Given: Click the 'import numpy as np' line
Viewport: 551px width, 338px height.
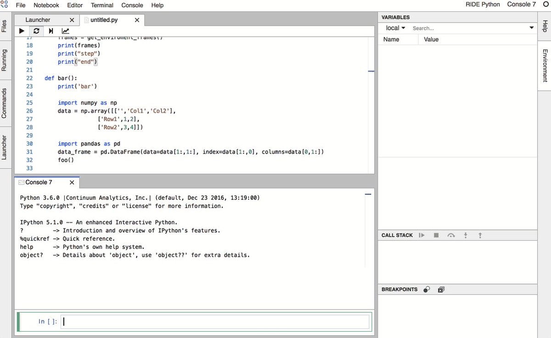Looking at the screenshot, I should point(87,103).
